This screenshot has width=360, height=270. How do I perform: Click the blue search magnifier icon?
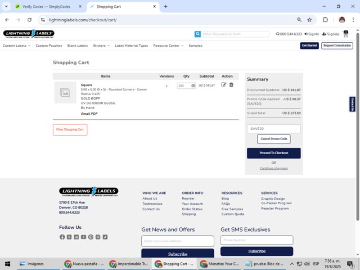[197, 34]
